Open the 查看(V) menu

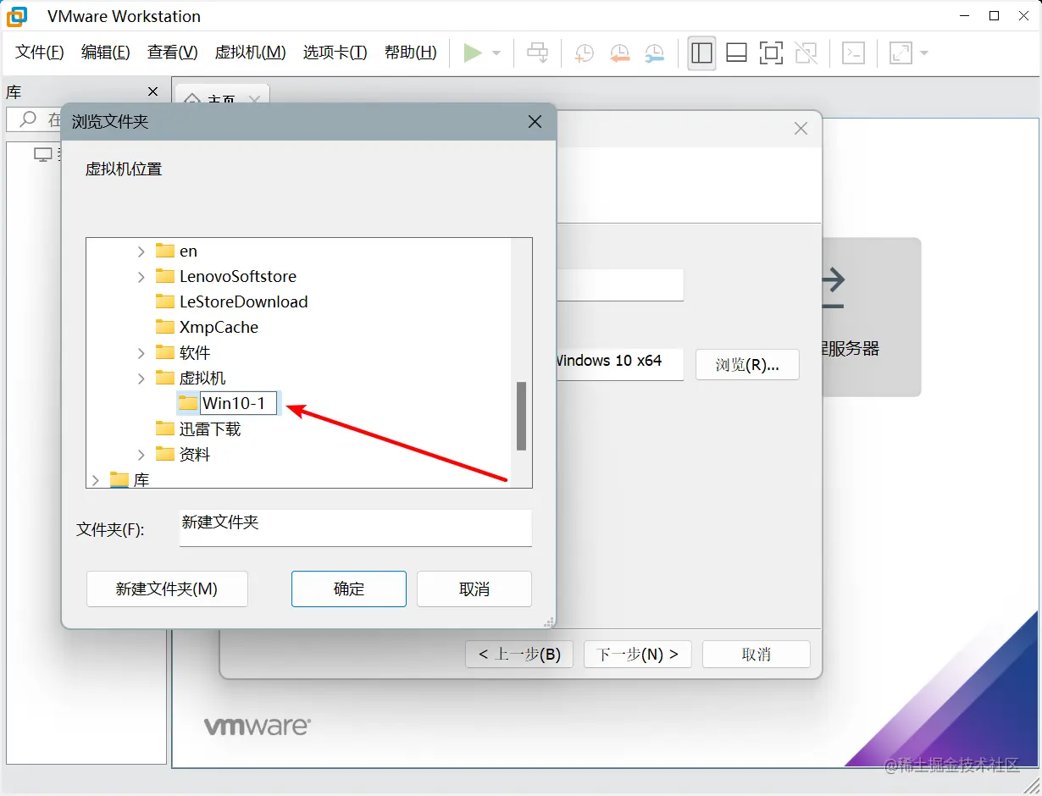click(x=172, y=53)
